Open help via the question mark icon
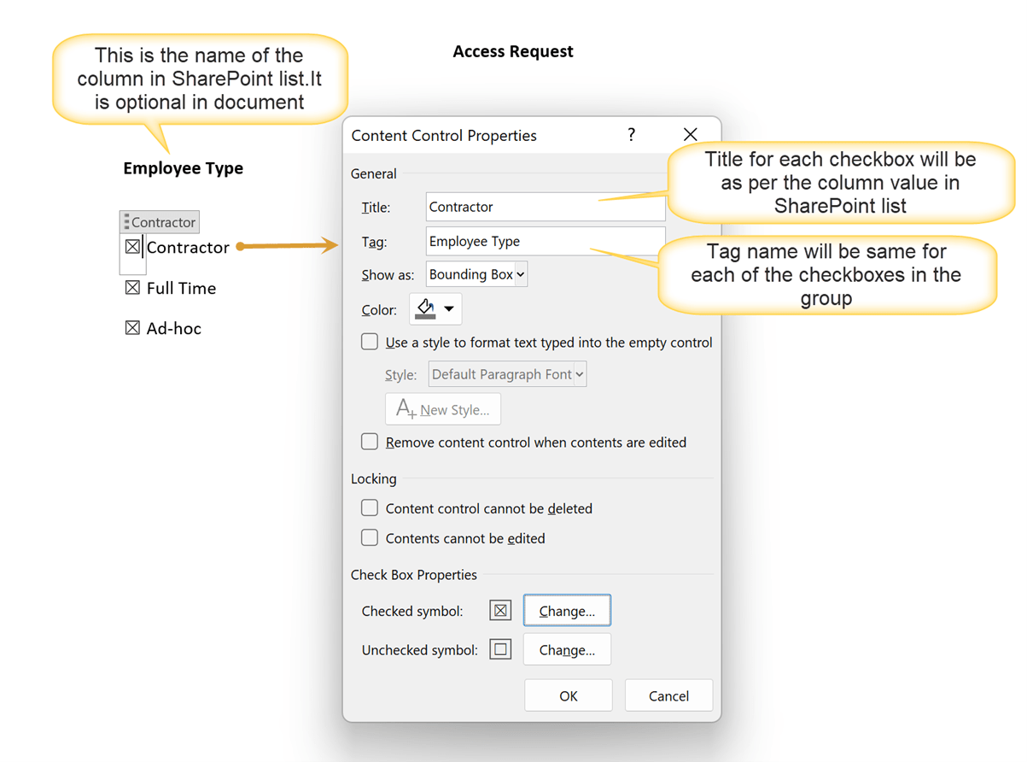 (x=631, y=134)
